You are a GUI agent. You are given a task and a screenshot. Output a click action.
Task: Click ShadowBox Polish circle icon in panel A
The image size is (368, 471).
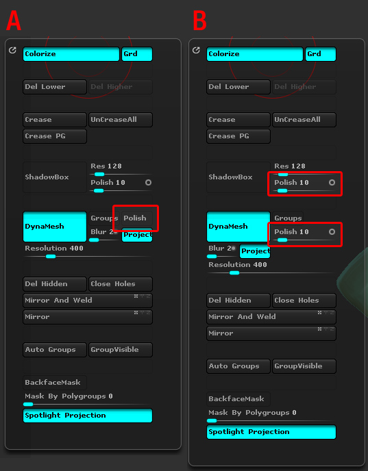click(148, 182)
